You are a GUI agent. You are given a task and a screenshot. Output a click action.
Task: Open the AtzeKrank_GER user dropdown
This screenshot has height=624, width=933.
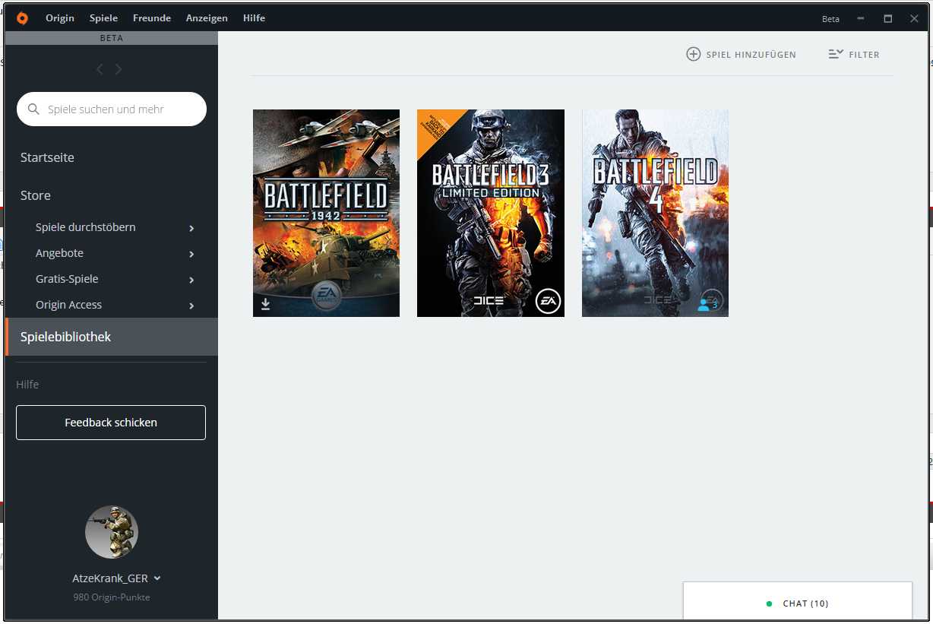coord(116,578)
